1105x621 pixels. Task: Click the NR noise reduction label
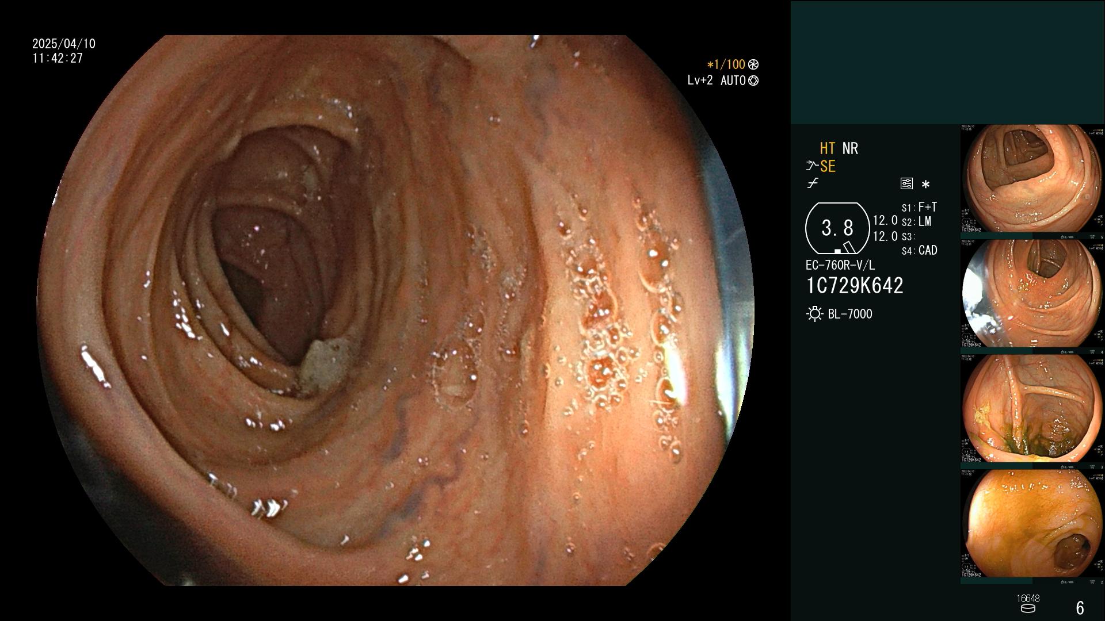(850, 148)
